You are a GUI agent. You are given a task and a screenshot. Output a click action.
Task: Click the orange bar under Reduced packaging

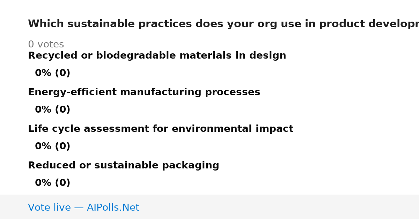click(28, 183)
